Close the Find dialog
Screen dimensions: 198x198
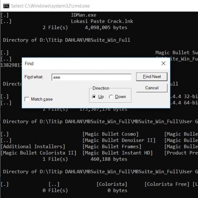pyautogui.click(x=163, y=63)
